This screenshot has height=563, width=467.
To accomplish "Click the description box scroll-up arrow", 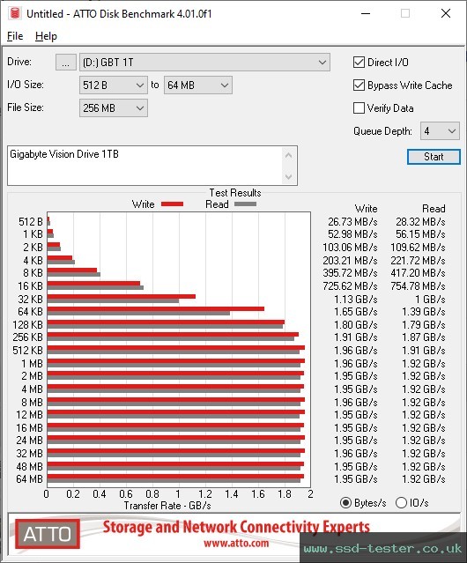I will pyautogui.click(x=289, y=155).
